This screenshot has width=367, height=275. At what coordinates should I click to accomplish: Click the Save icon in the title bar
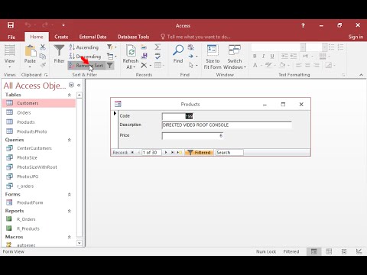pos(11,25)
